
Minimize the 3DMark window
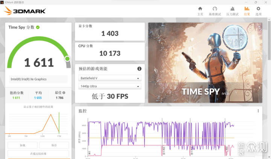(x=246, y=2)
